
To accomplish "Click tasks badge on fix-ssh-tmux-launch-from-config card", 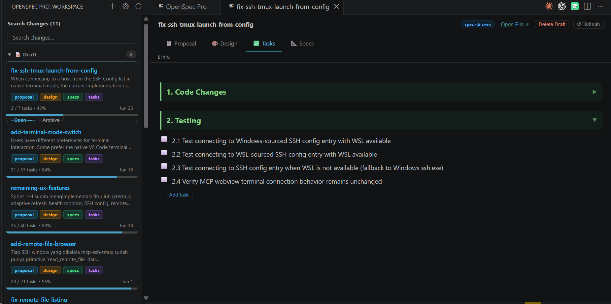I will [94, 97].
